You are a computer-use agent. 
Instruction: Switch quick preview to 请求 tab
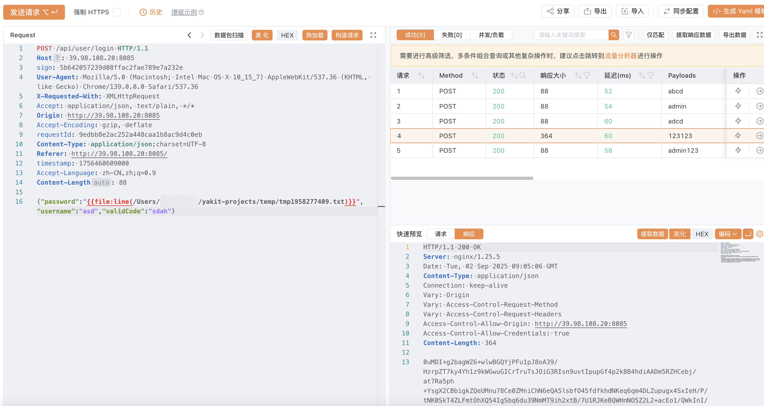pos(440,234)
